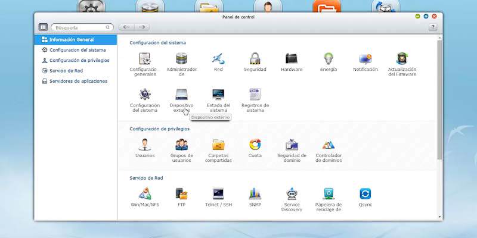Select Servicio de Red in sidebar

click(x=76, y=71)
